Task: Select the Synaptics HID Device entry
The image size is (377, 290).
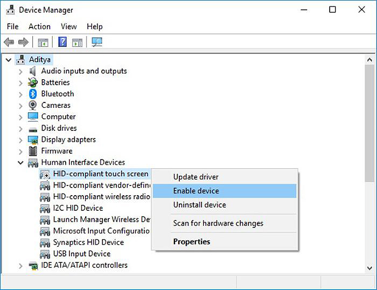Action: [88, 242]
